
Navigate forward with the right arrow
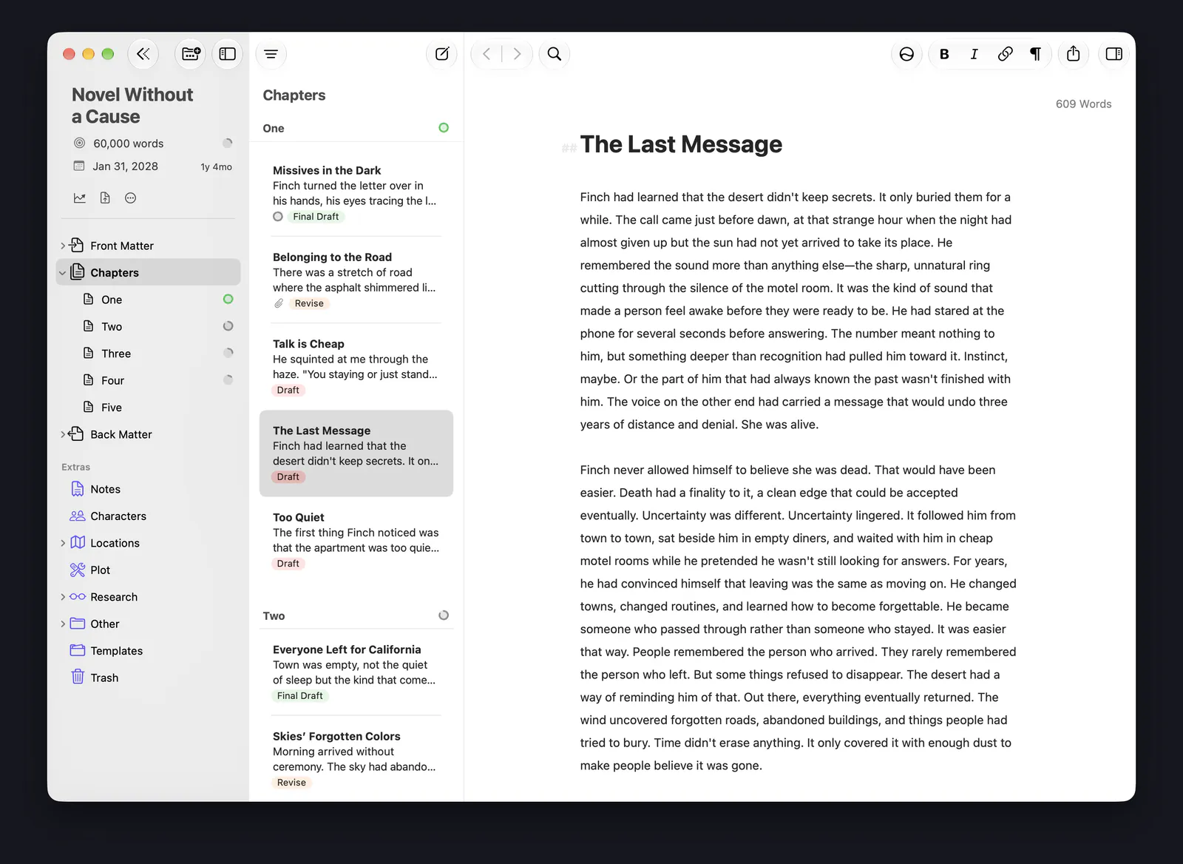pos(517,54)
